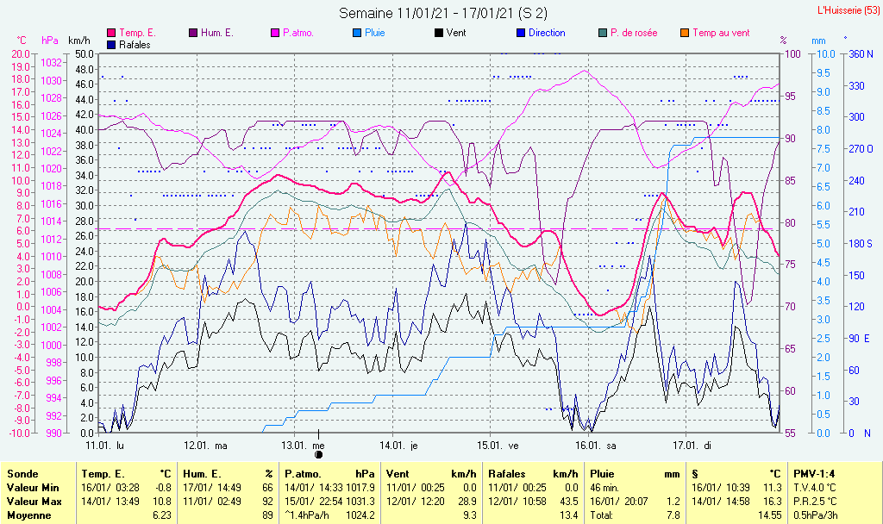Click the '§' column header
This screenshot has width=883, height=524.
pyautogui.click(x=695, y=474)
